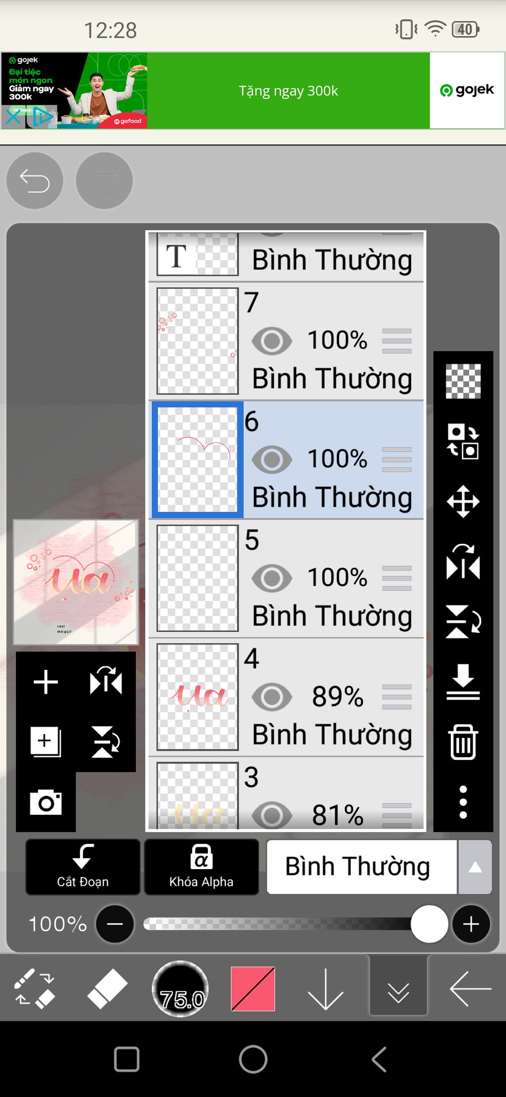Collapse panel with double chevron down
Viewport: 506px width, 1097px height.
398,988
